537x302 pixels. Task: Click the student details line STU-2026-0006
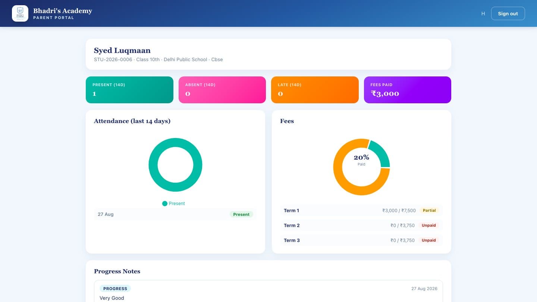(x=158, y=59)
